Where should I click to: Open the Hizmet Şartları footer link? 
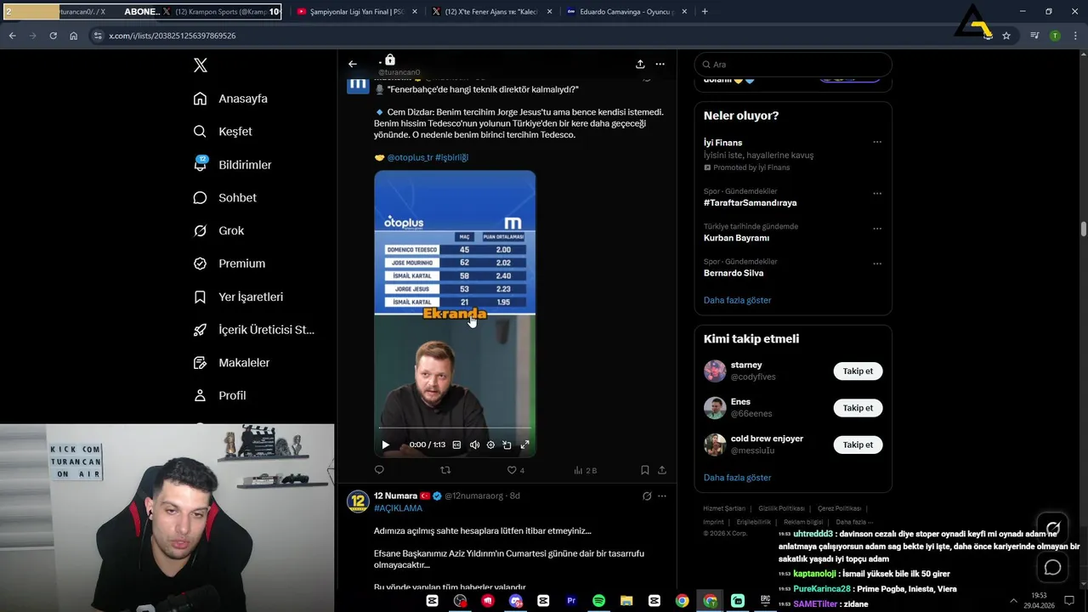click(724, 508)
